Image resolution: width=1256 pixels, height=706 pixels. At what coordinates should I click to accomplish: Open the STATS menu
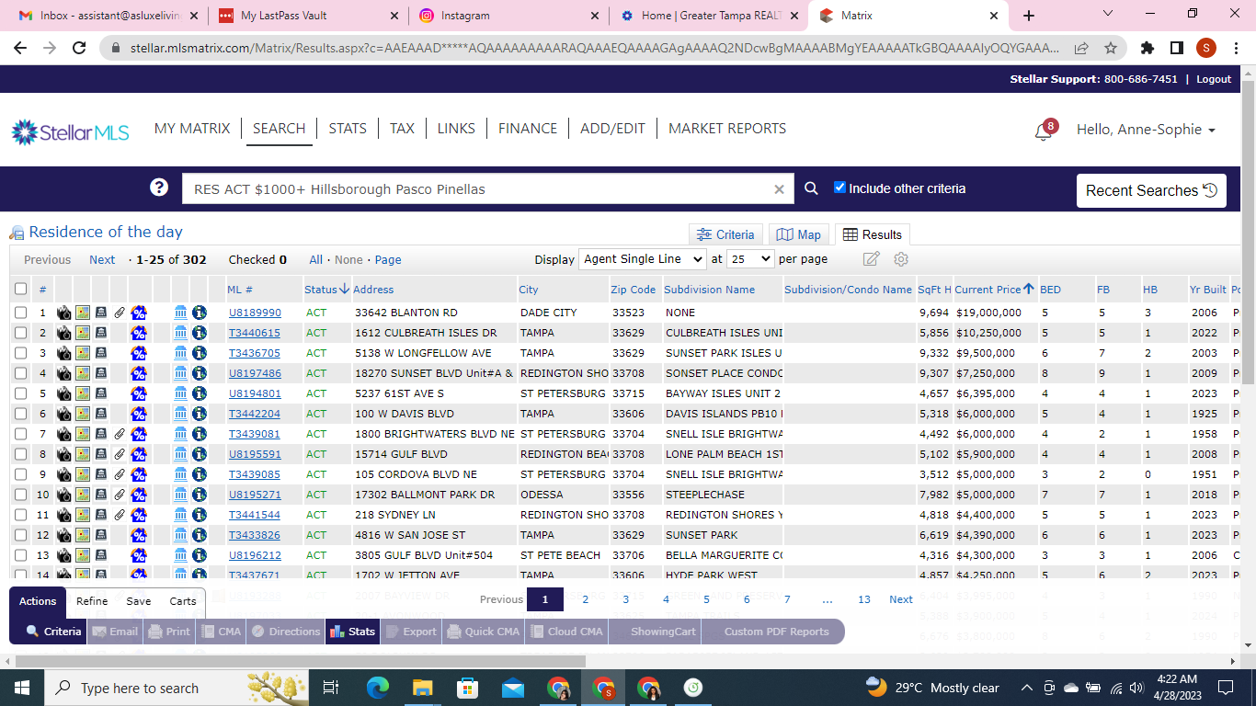click(x=348, y=129)
